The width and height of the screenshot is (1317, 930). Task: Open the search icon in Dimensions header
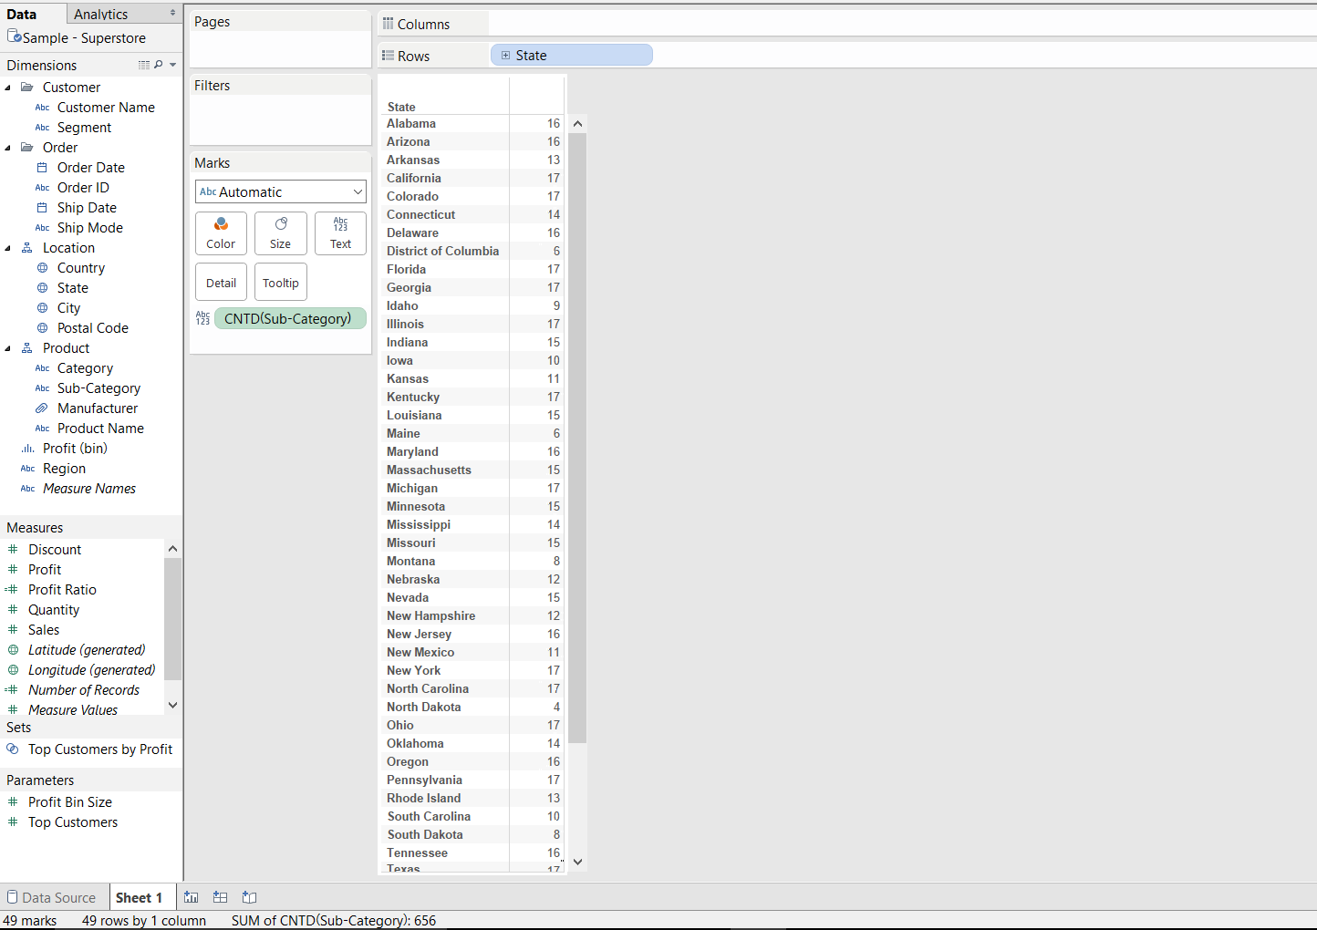pyautogui.click(x=159, y=65)
